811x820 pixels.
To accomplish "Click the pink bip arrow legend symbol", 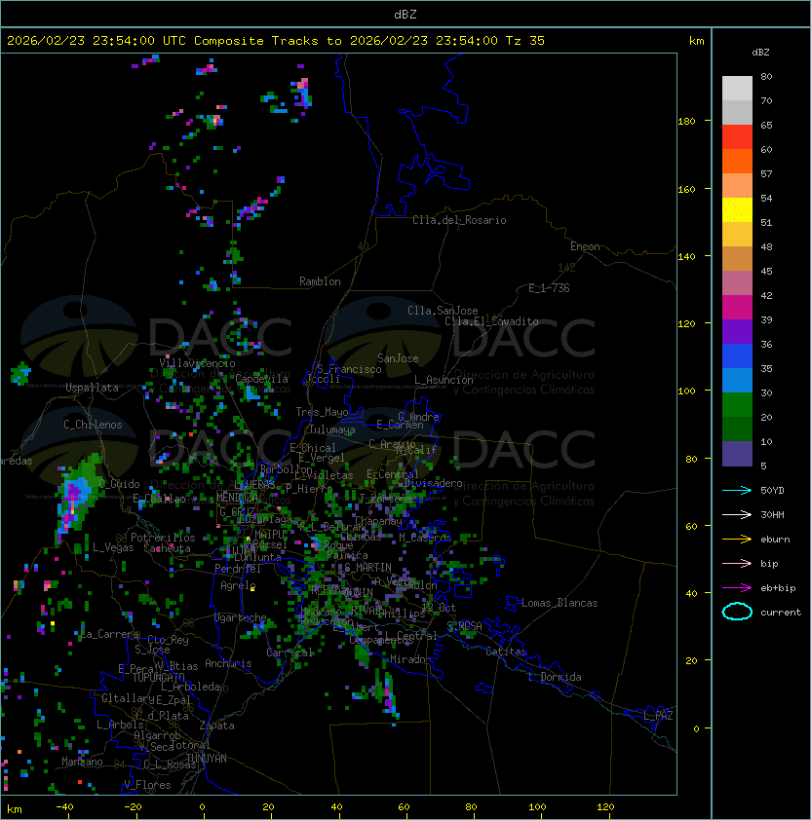I will click(737, 563).
